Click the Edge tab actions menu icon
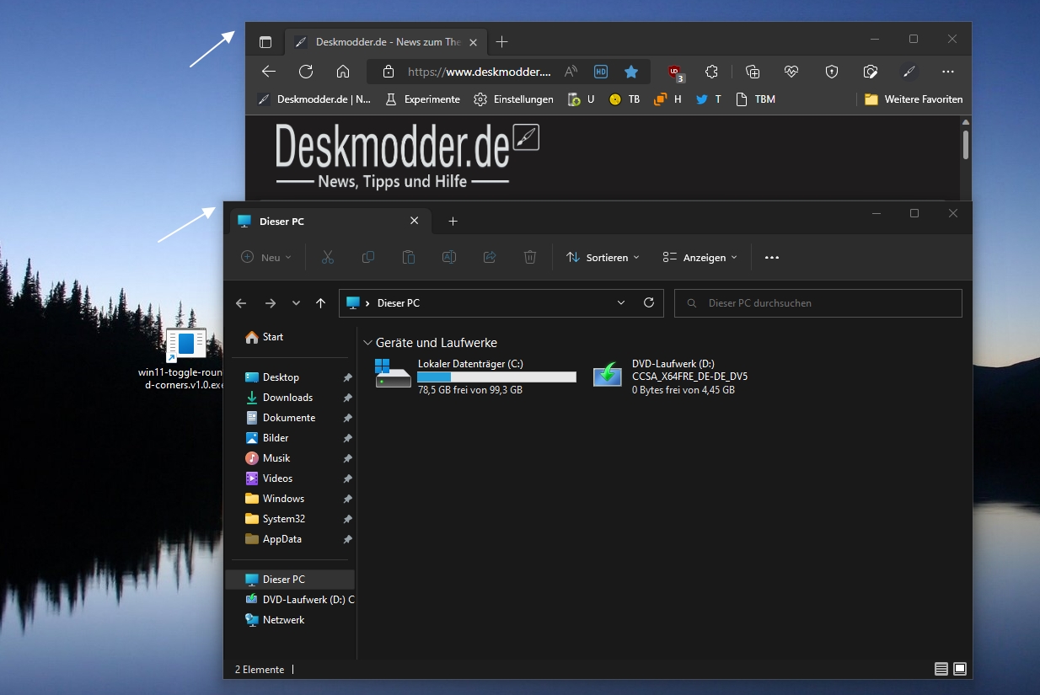Image resolution: width=1040 pixels, height=695 pixels. (265, 41)
